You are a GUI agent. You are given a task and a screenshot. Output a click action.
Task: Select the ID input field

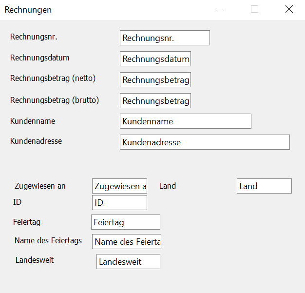pos(119,202)
